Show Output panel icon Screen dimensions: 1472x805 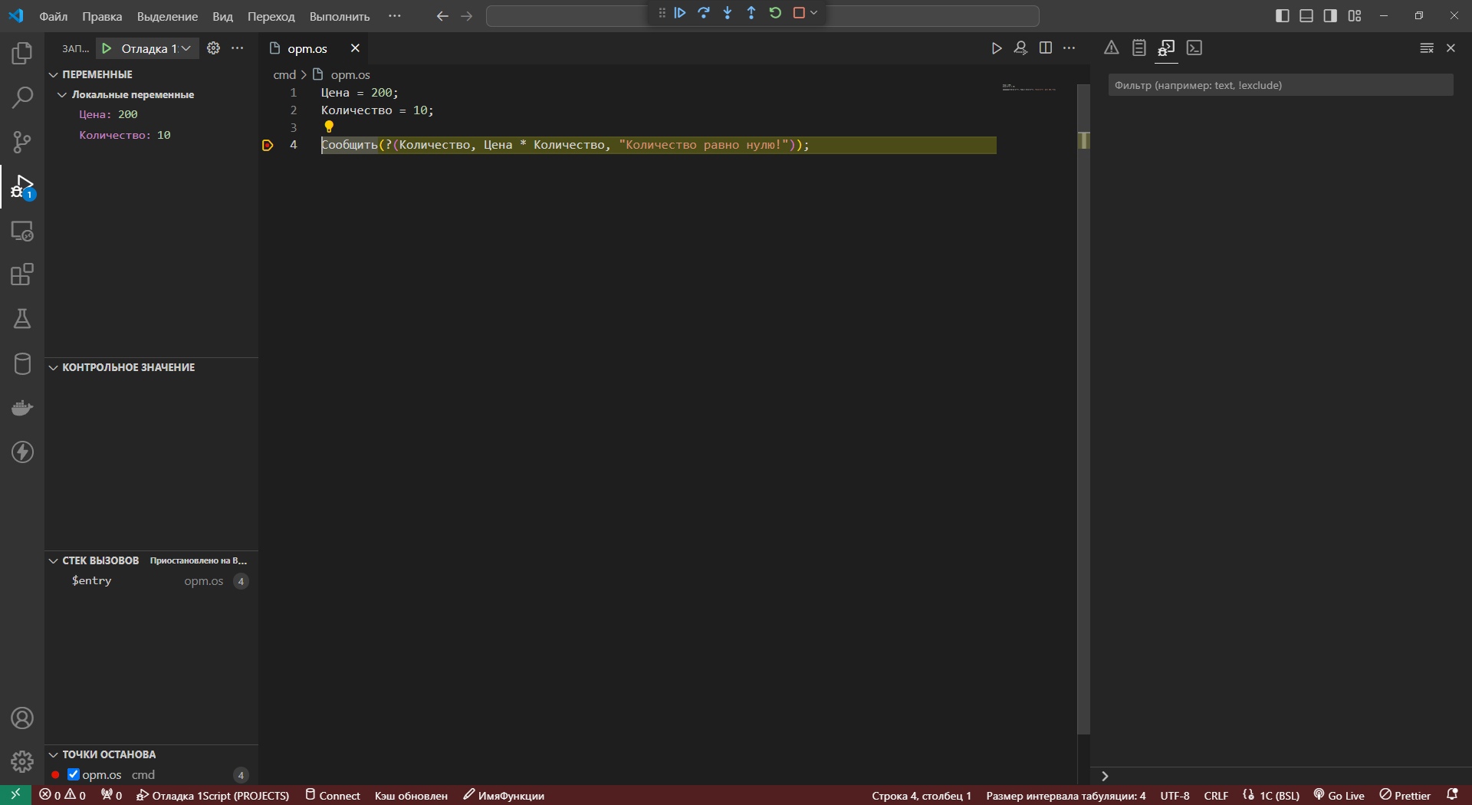click(x=1138, y=48)
